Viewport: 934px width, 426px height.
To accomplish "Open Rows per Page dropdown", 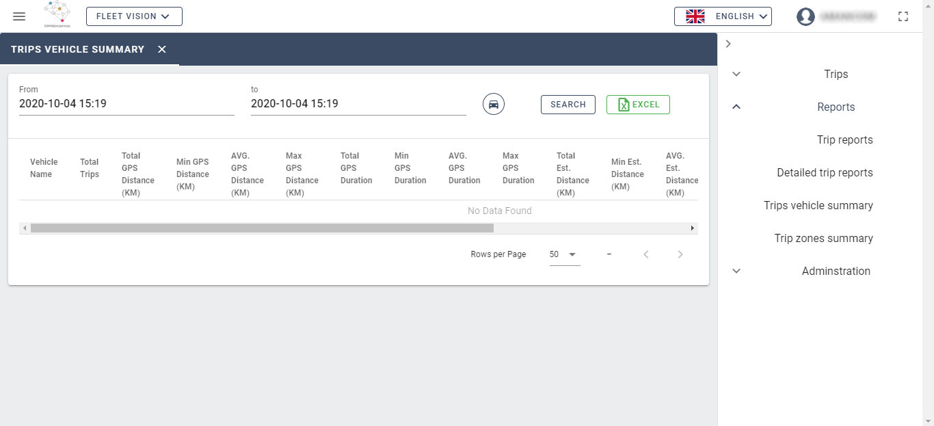I will tap(565, 254).
